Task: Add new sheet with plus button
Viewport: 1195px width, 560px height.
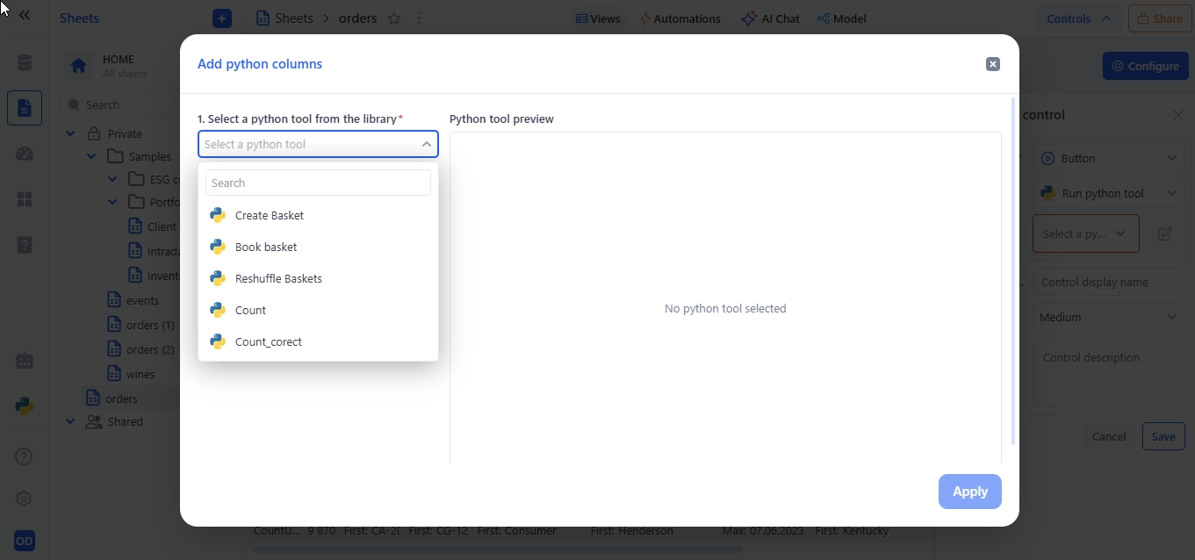Action: pyautogui.click(x=222, y=18)
